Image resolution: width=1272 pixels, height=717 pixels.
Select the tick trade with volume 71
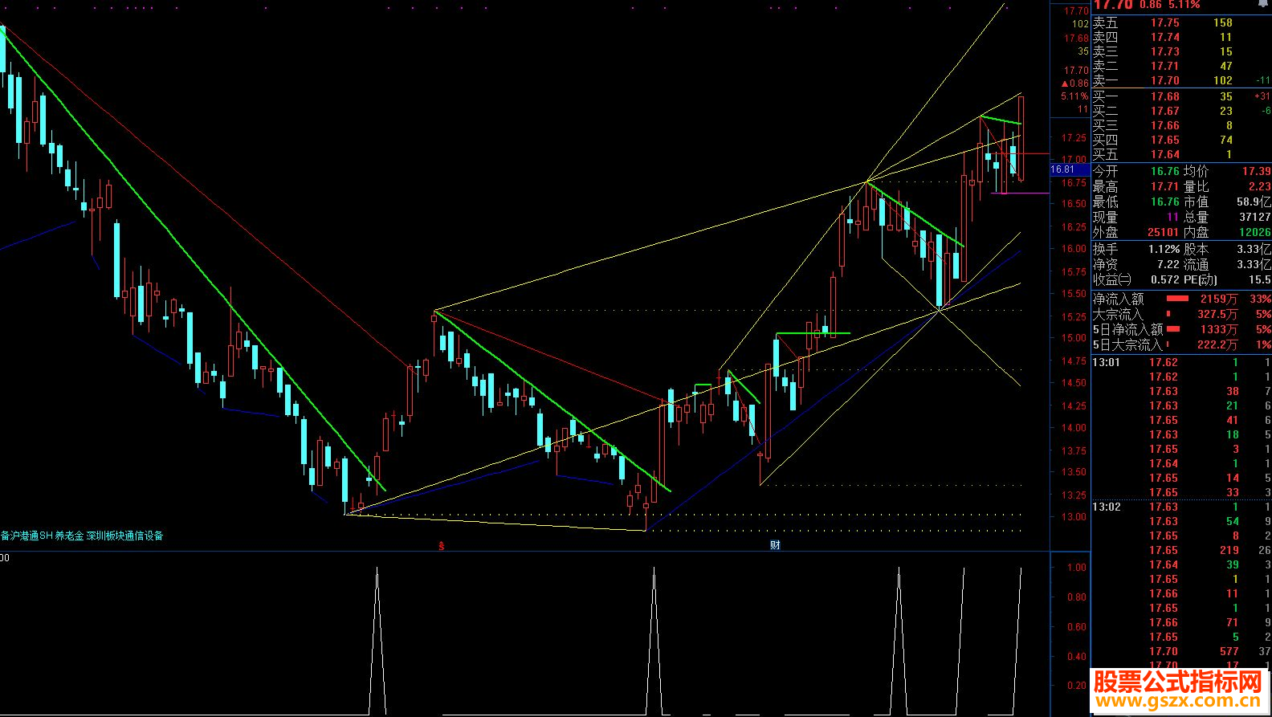(x=1181, y=622)
